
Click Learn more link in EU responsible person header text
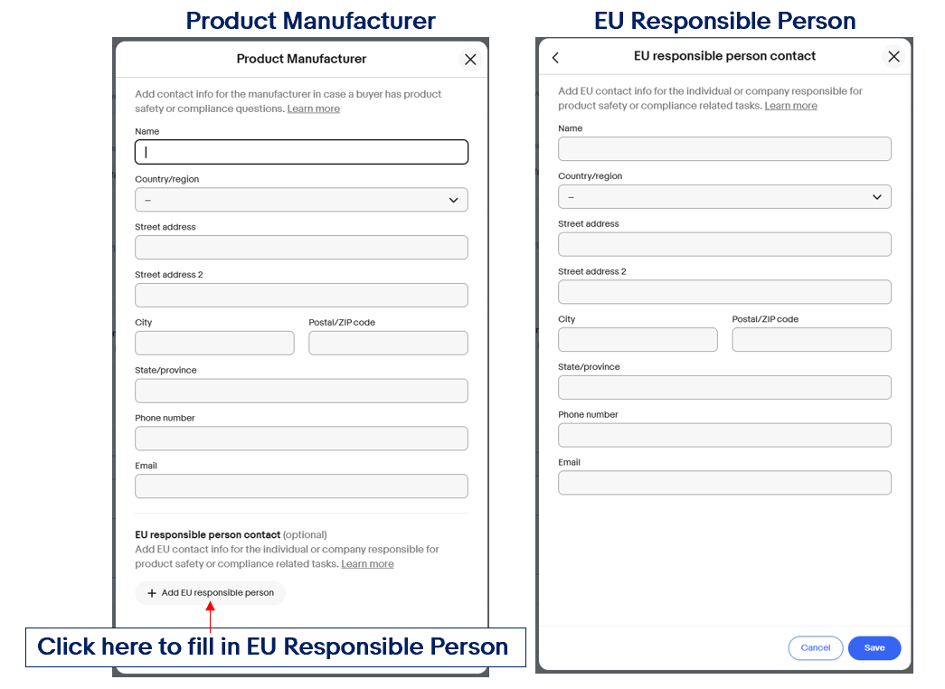[x=790, y=106]
